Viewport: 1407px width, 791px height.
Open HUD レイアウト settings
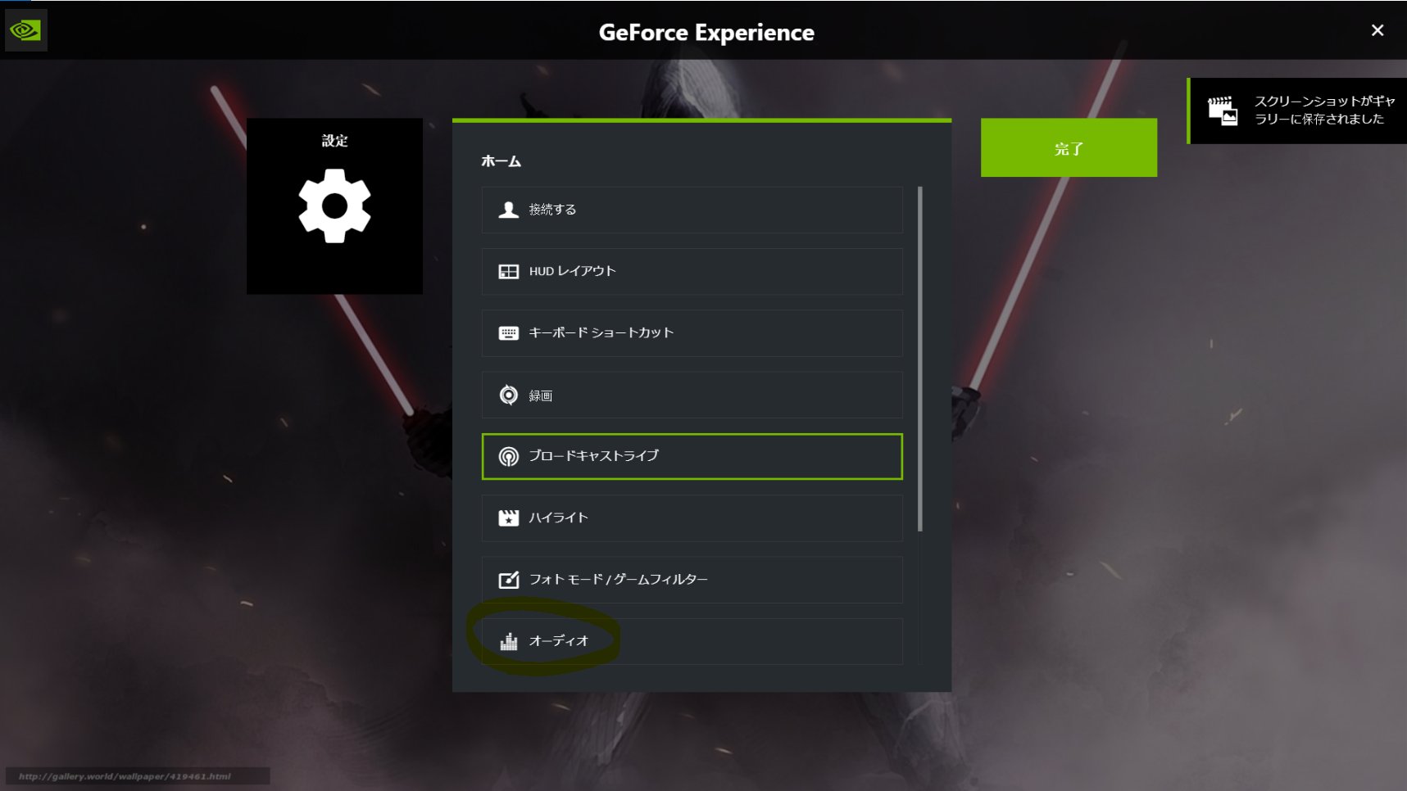tap(692, 271)
